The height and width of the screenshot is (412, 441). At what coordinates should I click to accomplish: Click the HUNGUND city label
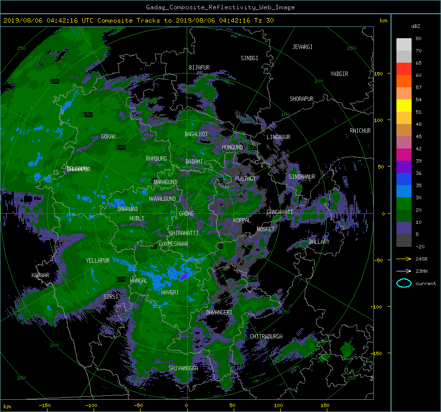click(x=232, y=147)
